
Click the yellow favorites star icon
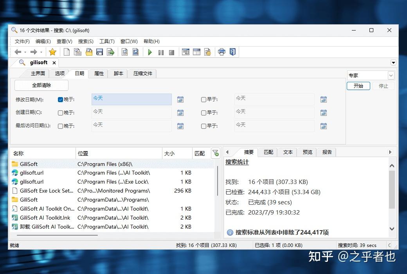pyautogui.click(x=53, y=52)
